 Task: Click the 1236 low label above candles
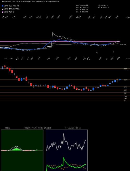point(57,58)
